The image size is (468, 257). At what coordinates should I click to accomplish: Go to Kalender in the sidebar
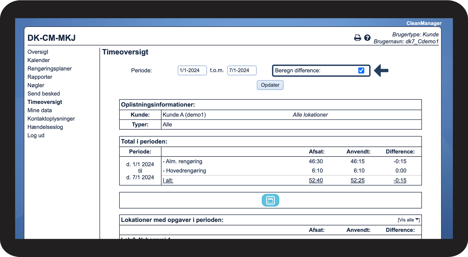[39, 60]
